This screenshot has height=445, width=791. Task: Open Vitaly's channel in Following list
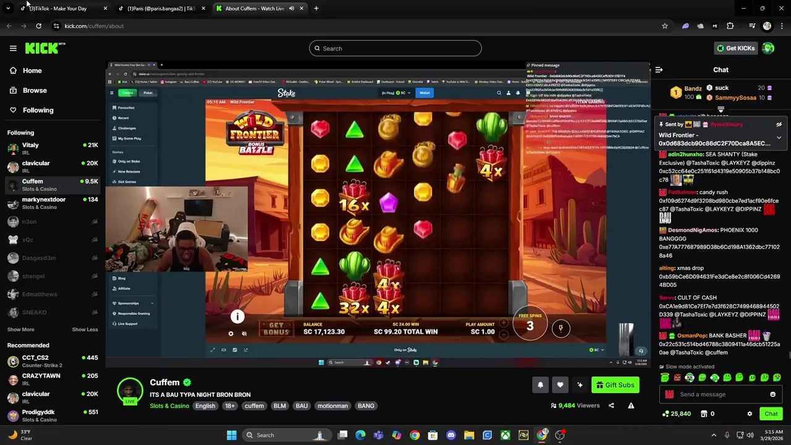click(x=53, y=148)
